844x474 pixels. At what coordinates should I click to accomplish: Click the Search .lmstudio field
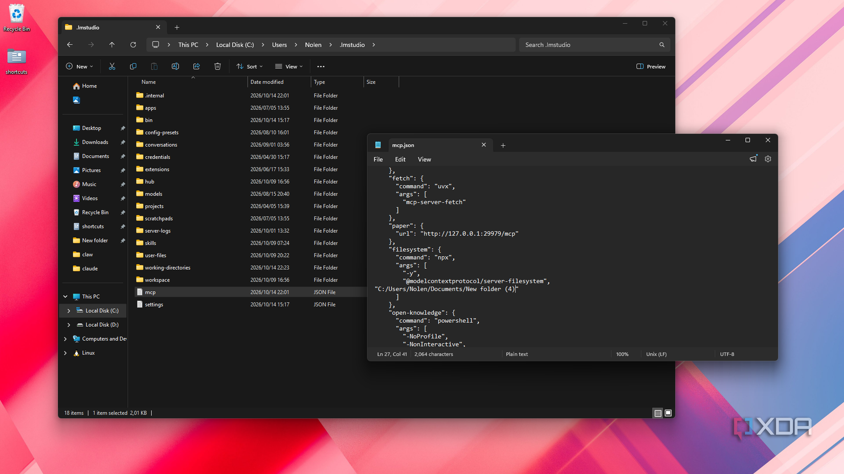pyautogui.click(x=594, y=45)
